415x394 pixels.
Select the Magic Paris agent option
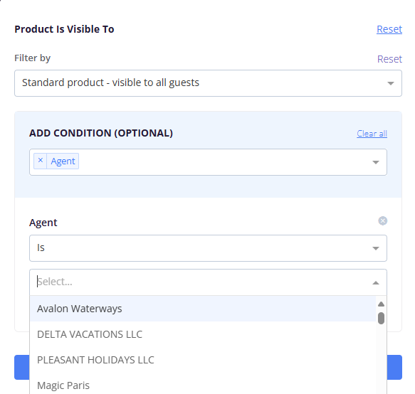tap(203, 385)
